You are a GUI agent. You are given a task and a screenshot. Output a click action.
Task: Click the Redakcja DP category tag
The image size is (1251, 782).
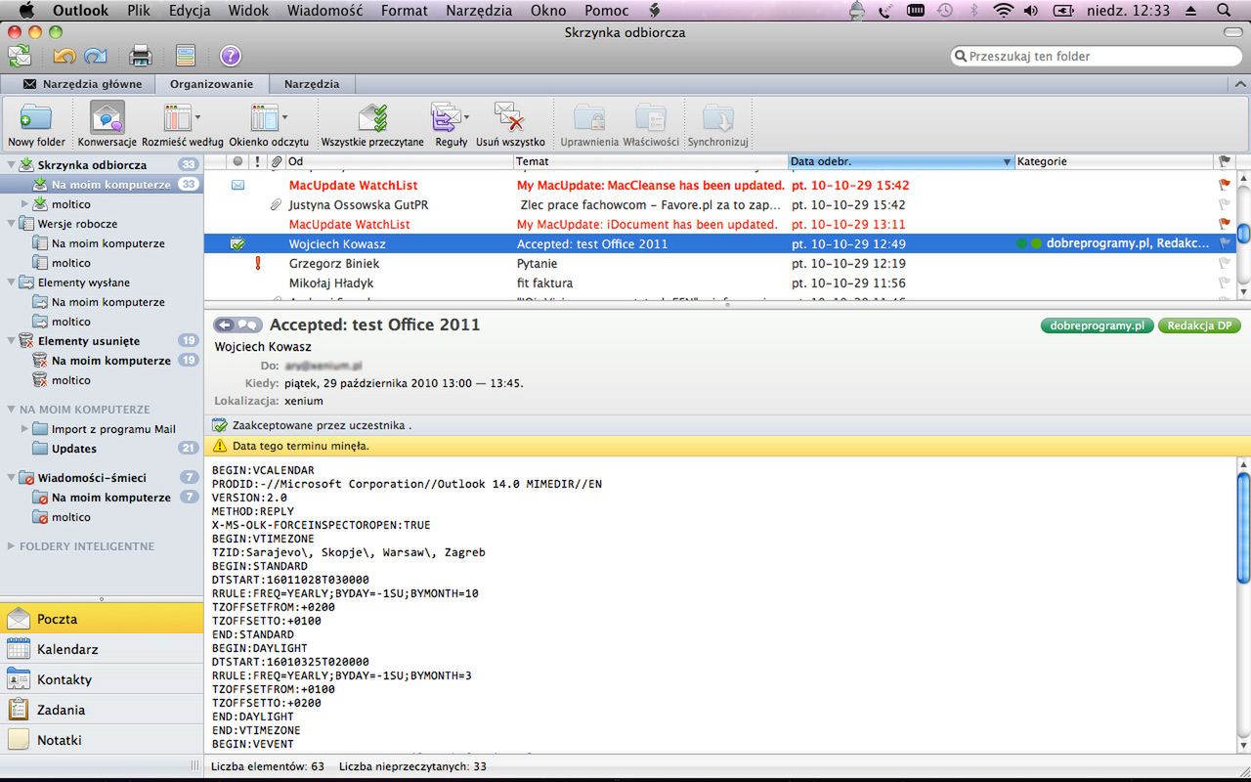(x=1199, y=326)
